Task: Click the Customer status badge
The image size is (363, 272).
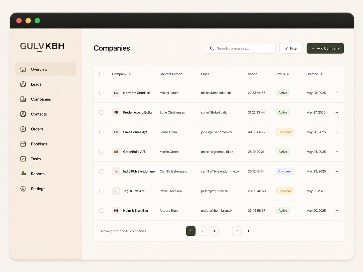Action: click(x=285, y=171)
